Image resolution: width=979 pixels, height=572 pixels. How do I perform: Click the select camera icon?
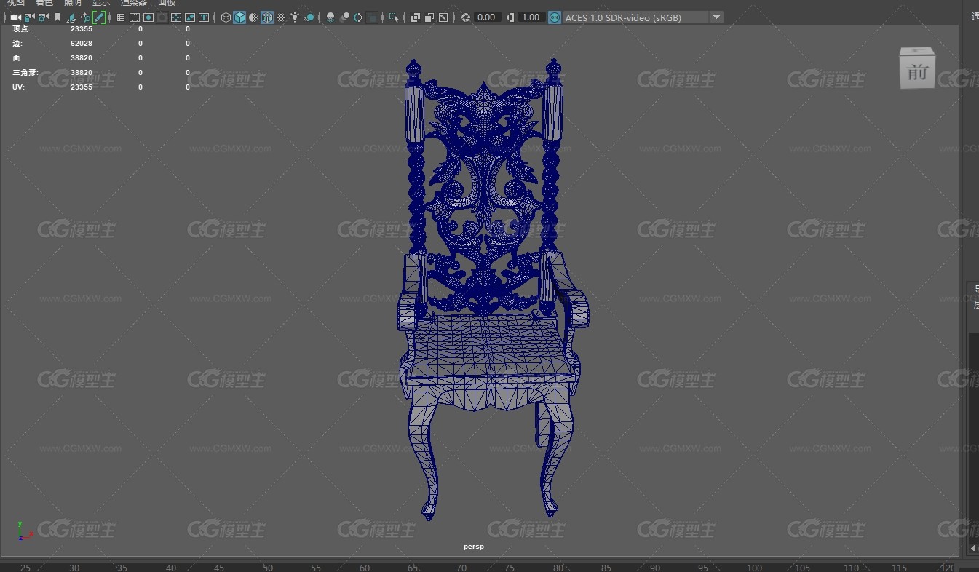tap(15, 17)
